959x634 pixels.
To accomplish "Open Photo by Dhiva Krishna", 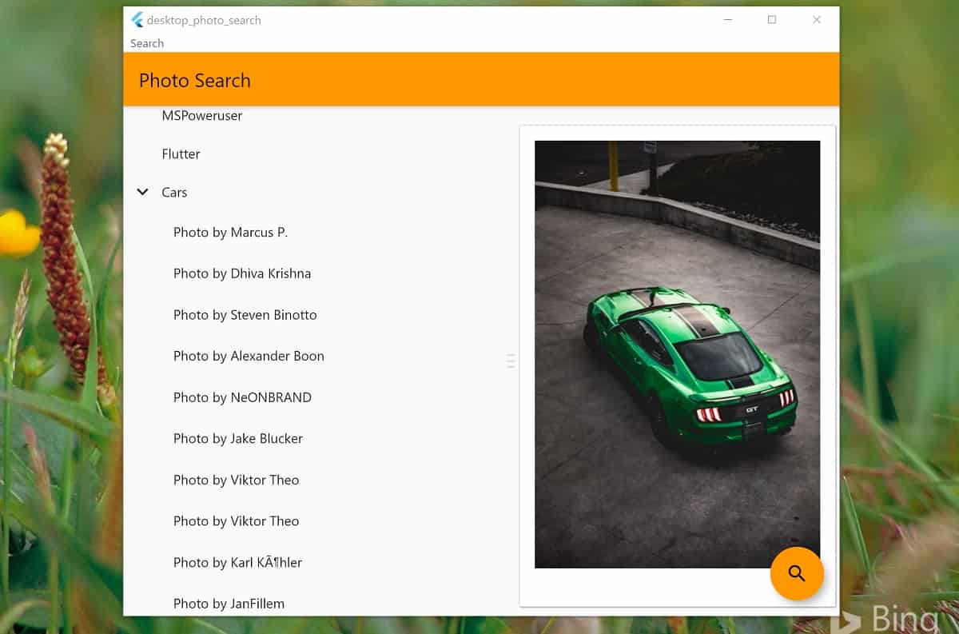I will tap(242, 273).
